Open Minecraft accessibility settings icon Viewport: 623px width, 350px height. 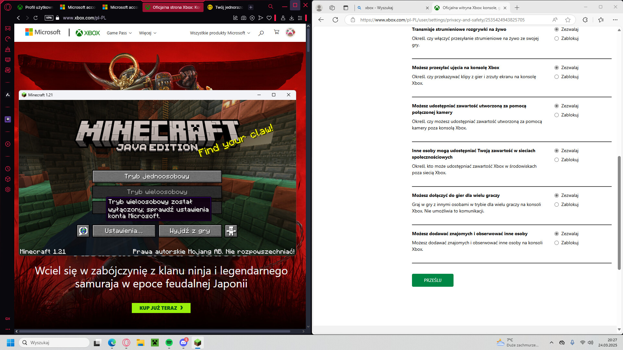231,231
